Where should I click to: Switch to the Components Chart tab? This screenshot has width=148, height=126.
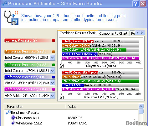pos(113,33)
